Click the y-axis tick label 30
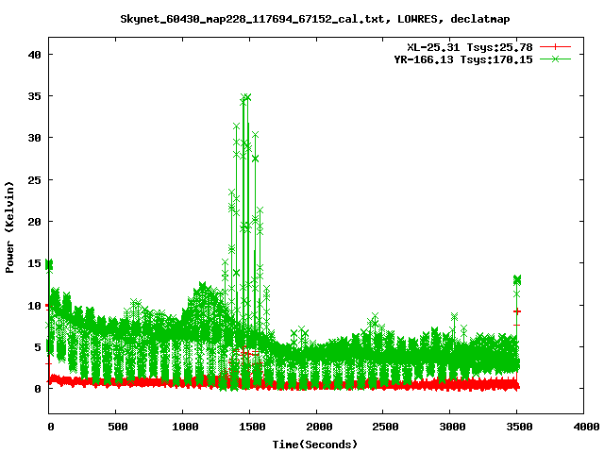Viewport: 604px width, 453px height. (34, 138)
